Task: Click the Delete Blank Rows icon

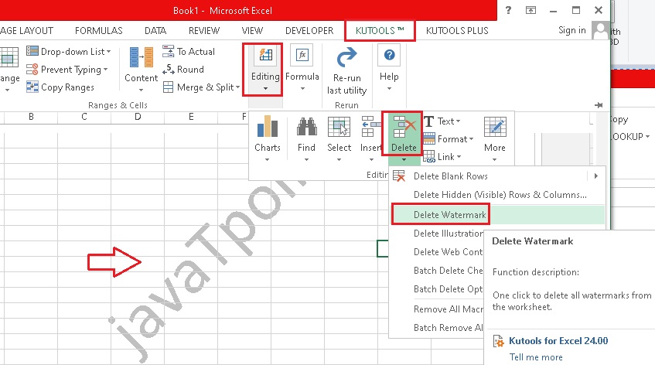Action: click(x=399, y=176)
